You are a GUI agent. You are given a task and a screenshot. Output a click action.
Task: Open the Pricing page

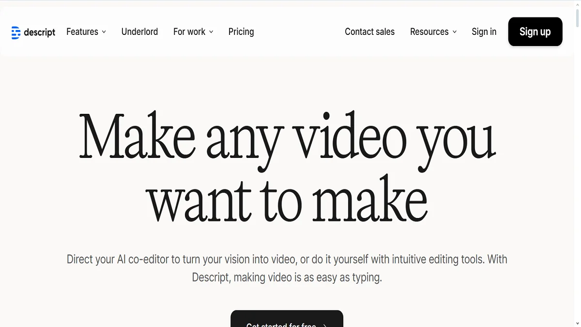coord(241,32)
